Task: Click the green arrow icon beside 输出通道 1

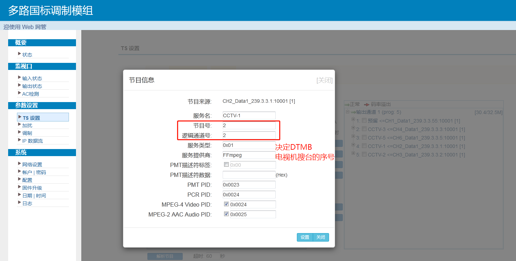Action: point(353,112)
